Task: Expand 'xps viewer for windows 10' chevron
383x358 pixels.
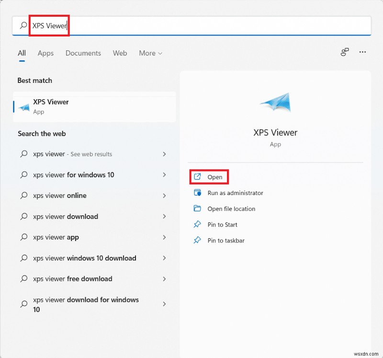Action: click(164, 174)
